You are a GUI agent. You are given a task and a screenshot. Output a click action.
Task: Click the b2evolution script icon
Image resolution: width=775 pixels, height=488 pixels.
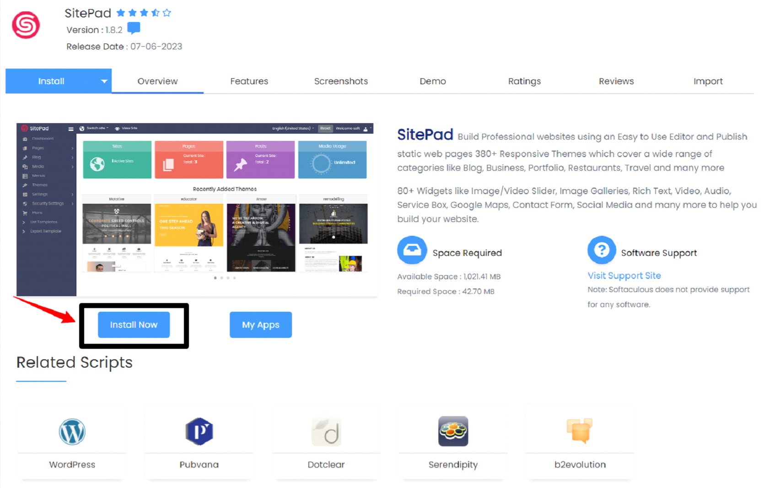tap(580, 431)
